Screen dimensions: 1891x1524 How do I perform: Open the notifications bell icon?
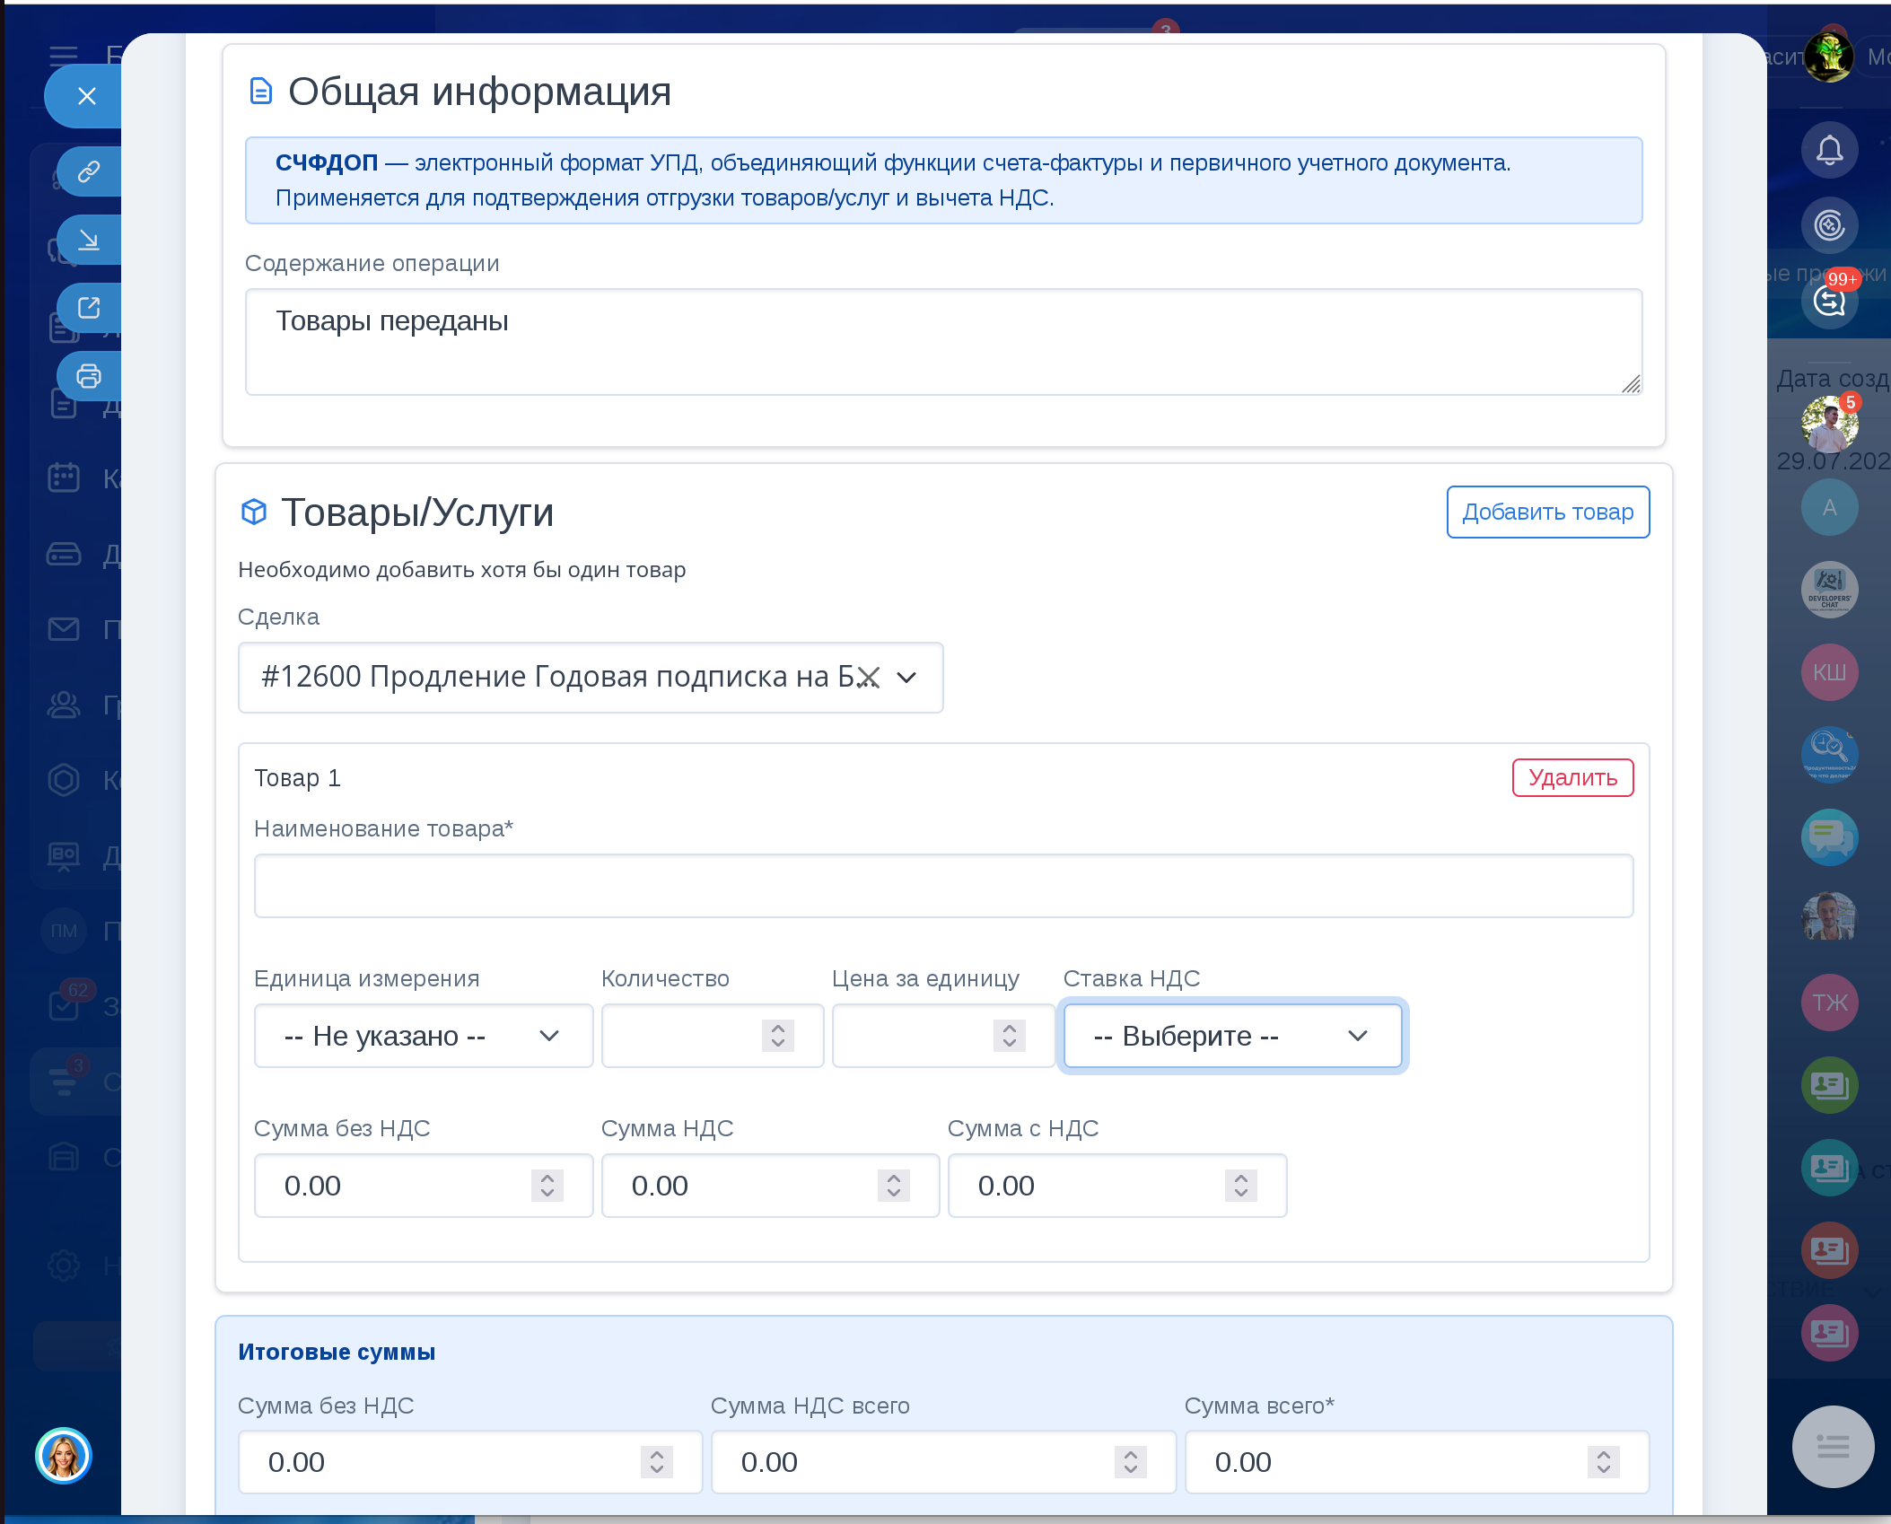coord(1829,150)
